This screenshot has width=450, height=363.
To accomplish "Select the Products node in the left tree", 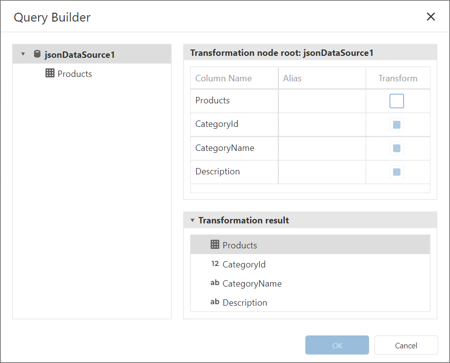I will 75,74.
